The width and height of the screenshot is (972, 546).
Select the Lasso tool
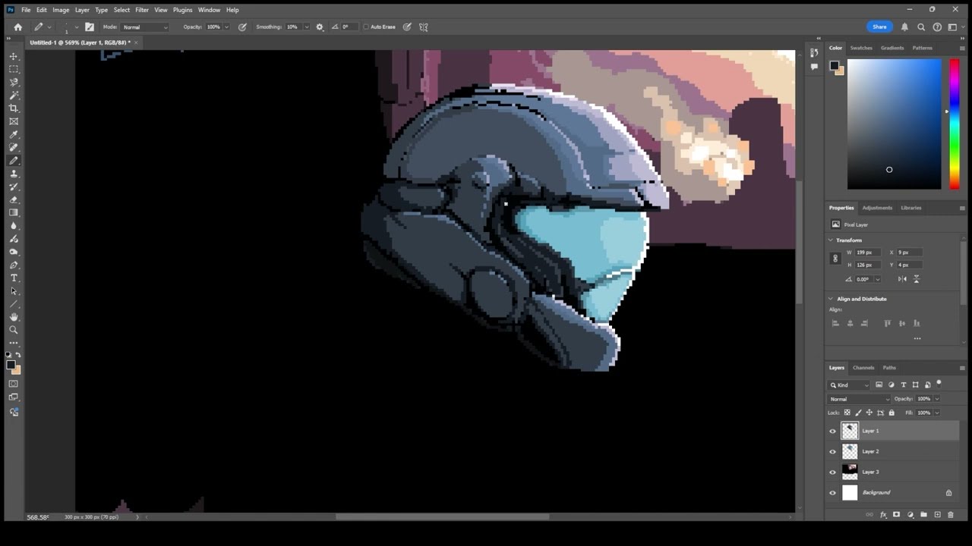pyautogui.click(x=14, y=82)
